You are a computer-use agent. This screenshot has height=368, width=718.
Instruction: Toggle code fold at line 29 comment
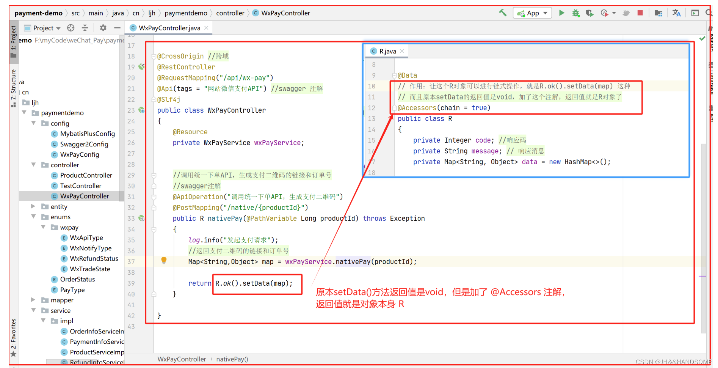click(x=154, y=175)
